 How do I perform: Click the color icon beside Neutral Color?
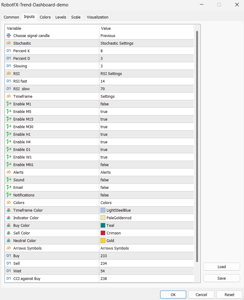pos(8,240)
